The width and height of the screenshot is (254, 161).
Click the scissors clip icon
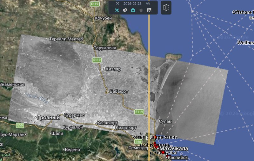coord(149,10)
